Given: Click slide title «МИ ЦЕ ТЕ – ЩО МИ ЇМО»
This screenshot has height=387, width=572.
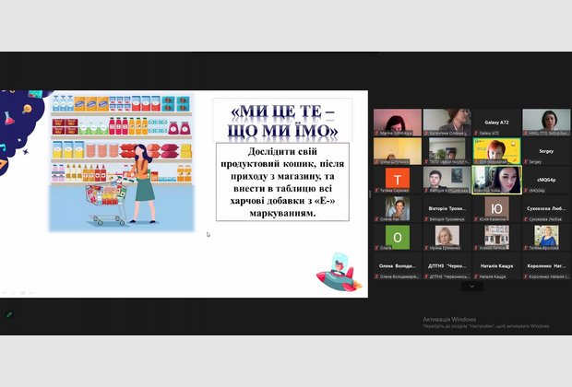Looking at the screenshot, I should coord(282,121).
